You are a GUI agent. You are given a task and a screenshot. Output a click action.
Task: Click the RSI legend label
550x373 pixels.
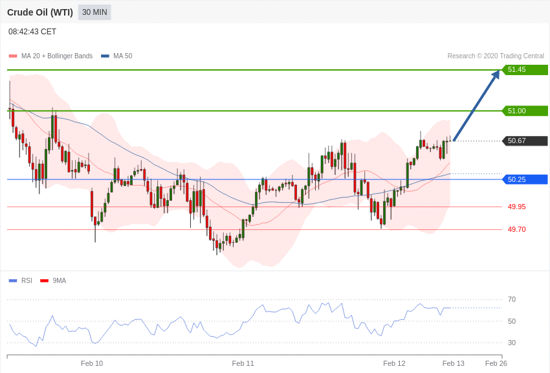coord(27,280)
